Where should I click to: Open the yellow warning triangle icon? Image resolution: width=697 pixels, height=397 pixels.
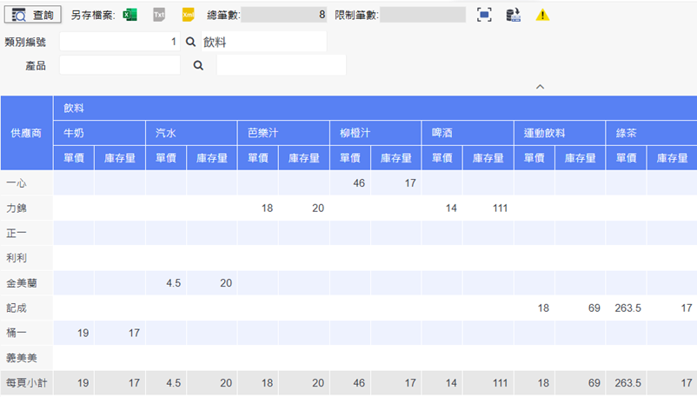[x=542, y=15]
